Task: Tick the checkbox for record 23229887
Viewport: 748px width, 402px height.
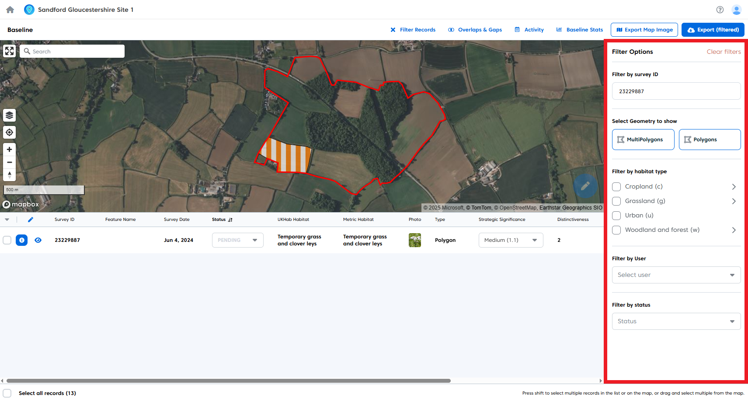Action: (x=7, y=240)
